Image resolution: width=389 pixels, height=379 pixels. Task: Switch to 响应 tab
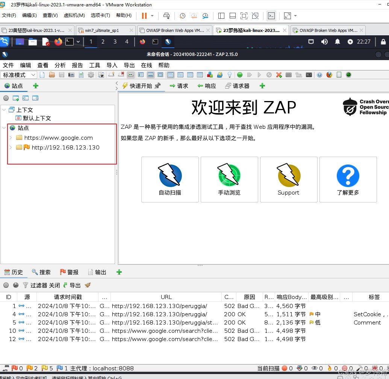[x=207, y=86]
